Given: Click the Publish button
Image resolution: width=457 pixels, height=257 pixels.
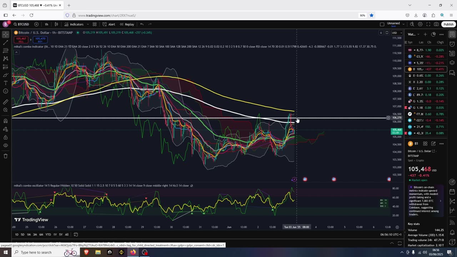Looking at the screenshot, I should coord(448,24).
